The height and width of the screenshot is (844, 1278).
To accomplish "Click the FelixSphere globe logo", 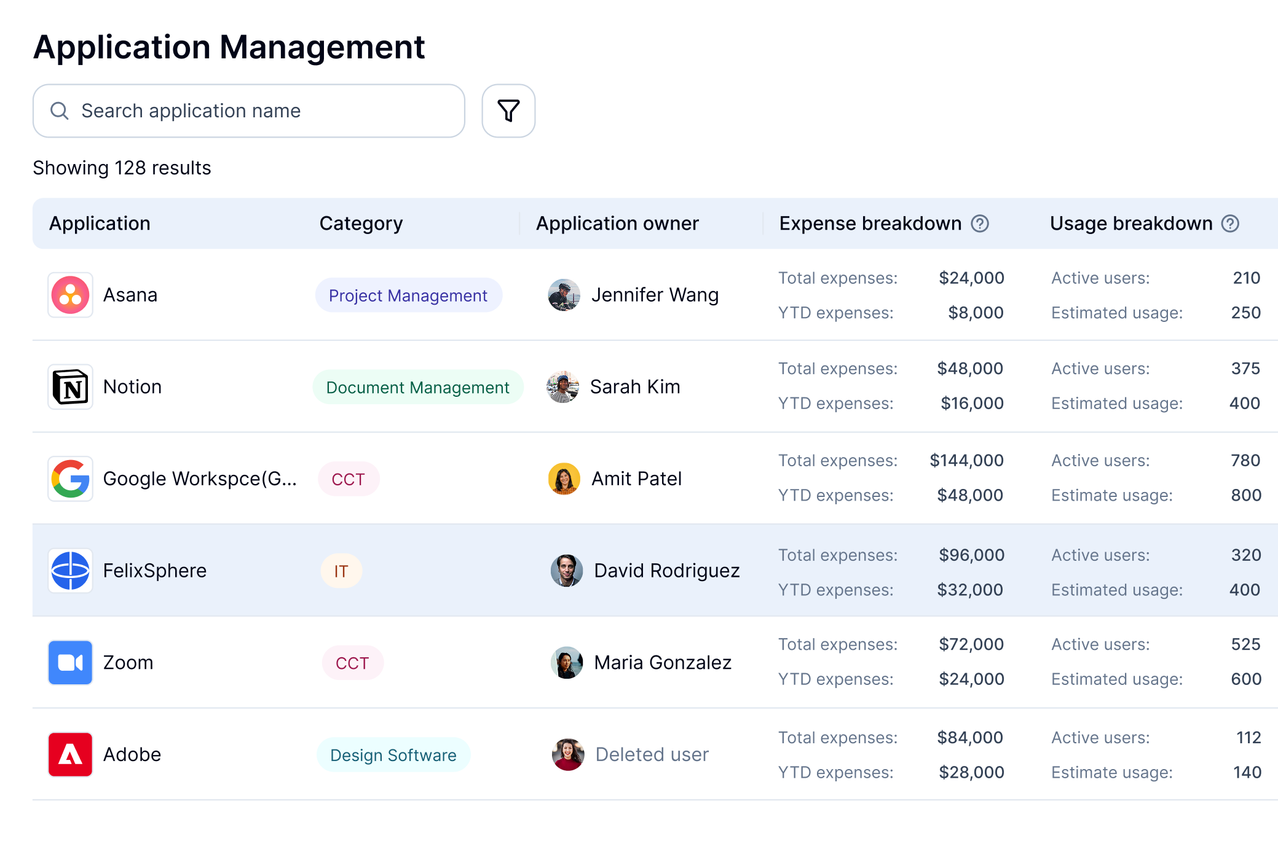I will click(x=70, y=571).
